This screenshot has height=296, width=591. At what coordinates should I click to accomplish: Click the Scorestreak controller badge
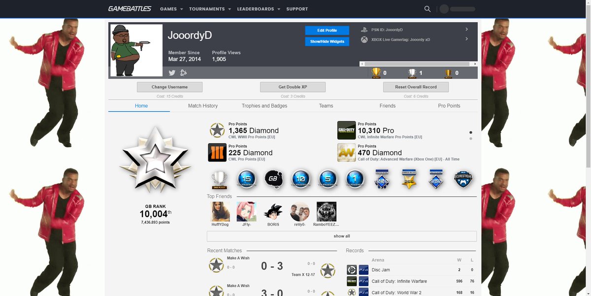coord(463,179)
